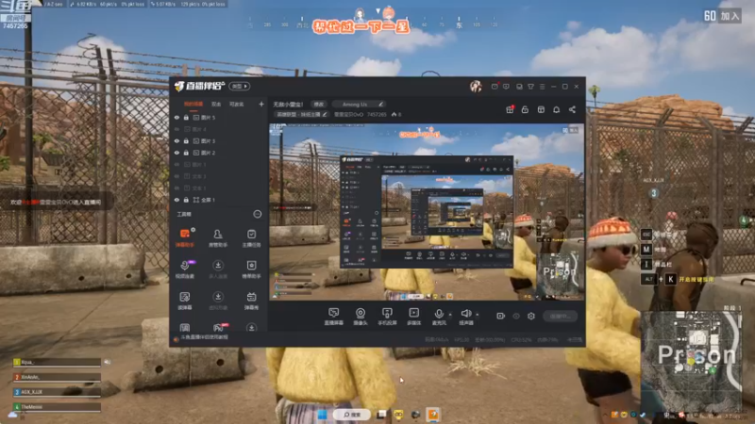This screenshot has width=755, height=424.
Task: Click the gift box icon with red dot
Action: (510, 109)
